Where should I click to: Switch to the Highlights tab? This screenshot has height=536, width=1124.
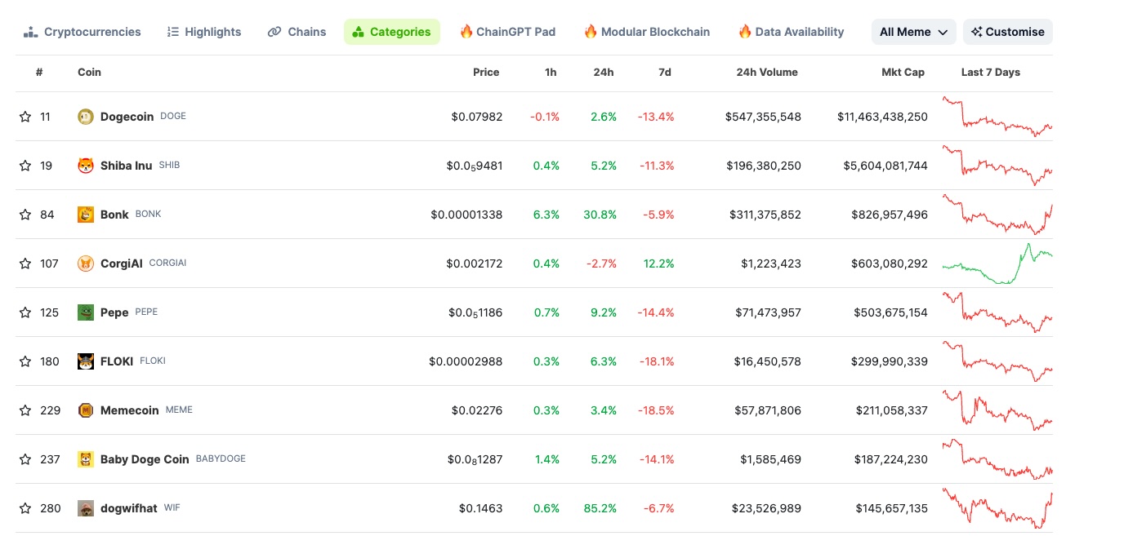(x=204, y=32)
